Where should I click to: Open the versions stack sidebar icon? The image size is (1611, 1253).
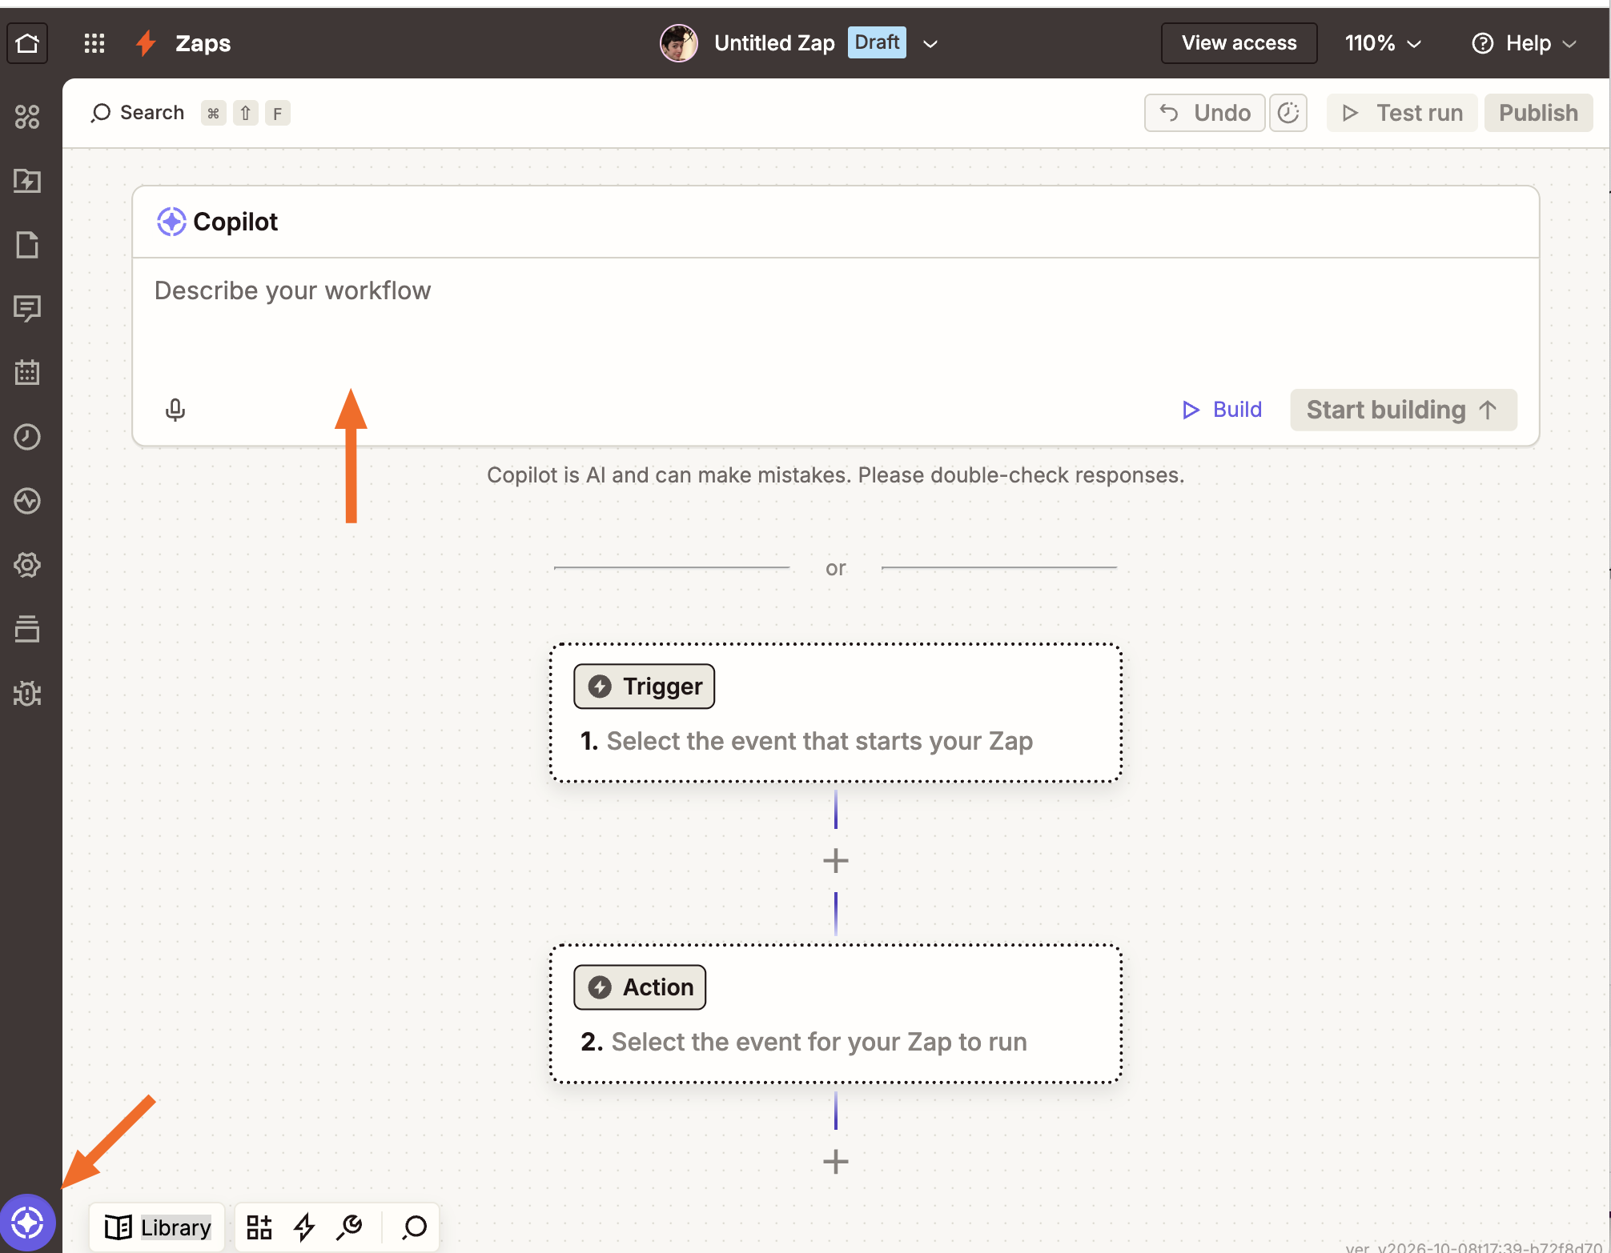tap(27, 629)
